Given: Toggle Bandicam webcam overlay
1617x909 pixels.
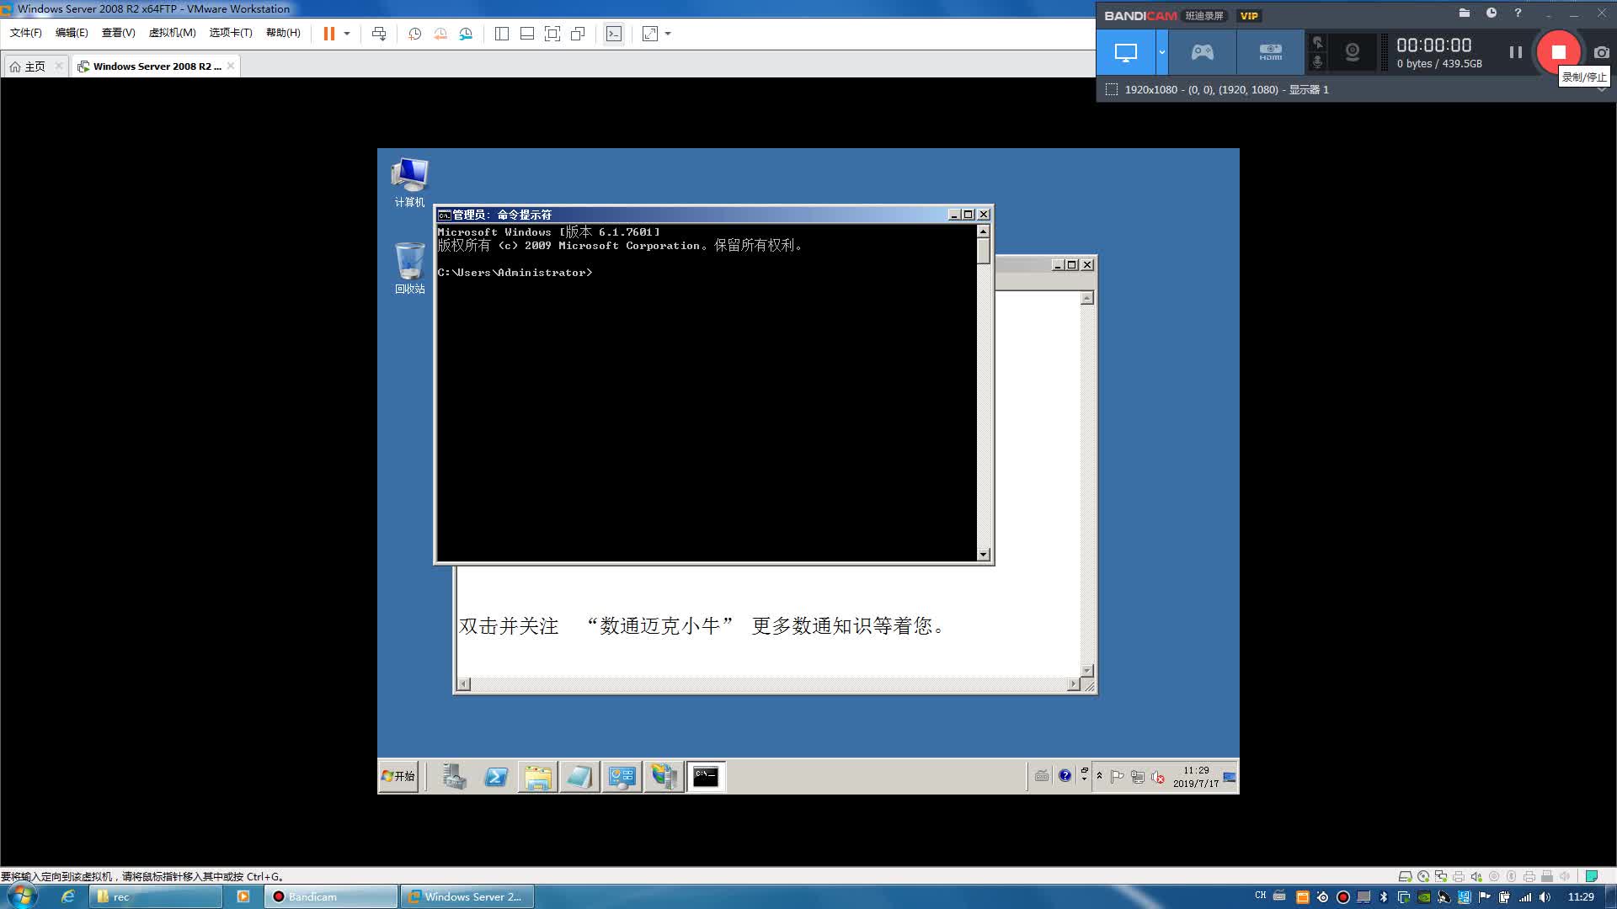Looking at the screenshot, I should (x=1353, y=52).
